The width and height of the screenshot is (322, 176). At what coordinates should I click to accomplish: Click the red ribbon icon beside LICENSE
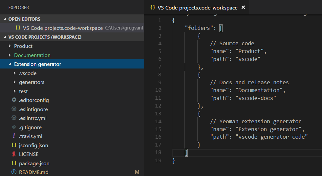pyautogui.click(x=14, y=154)
